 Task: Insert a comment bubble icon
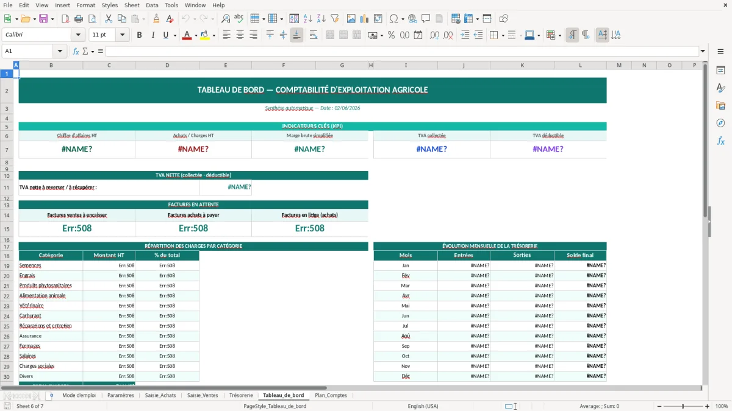coord(426,19)
